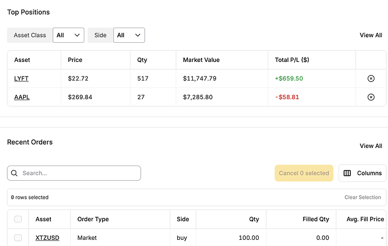Viewport: 388px width, 246px height.
Task: Click the search magnifier icon
Action: [x=15, y=173]
